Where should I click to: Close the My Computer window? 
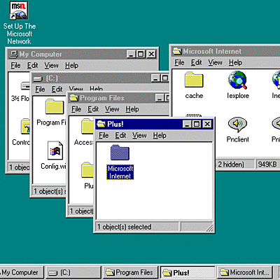click(151, 54)
